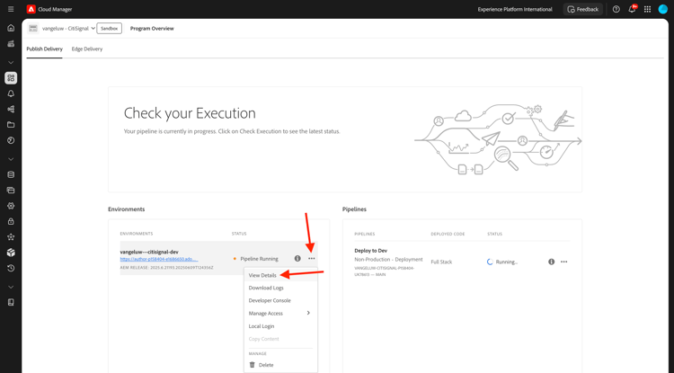Click the Feedback button
This screenshot has width=674, height=373.
pos(583,9)
